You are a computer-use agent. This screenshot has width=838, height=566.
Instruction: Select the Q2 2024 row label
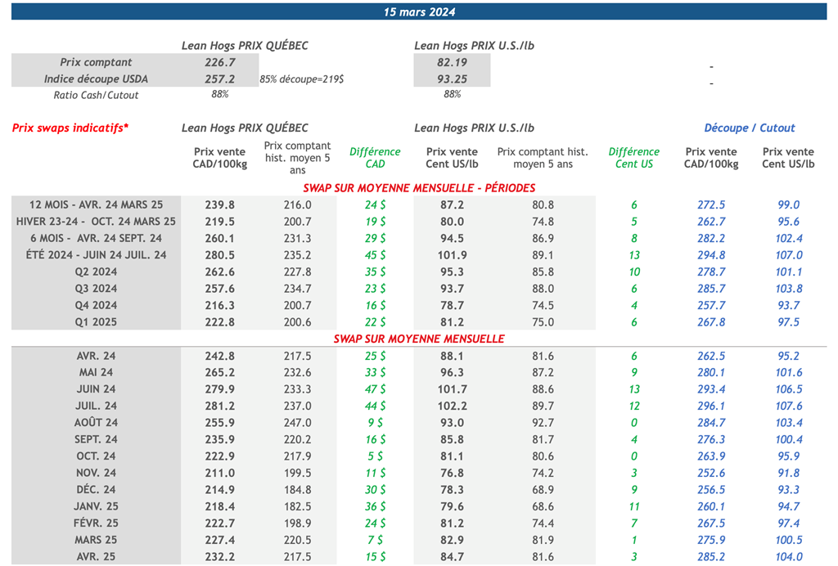coord(96,272)
